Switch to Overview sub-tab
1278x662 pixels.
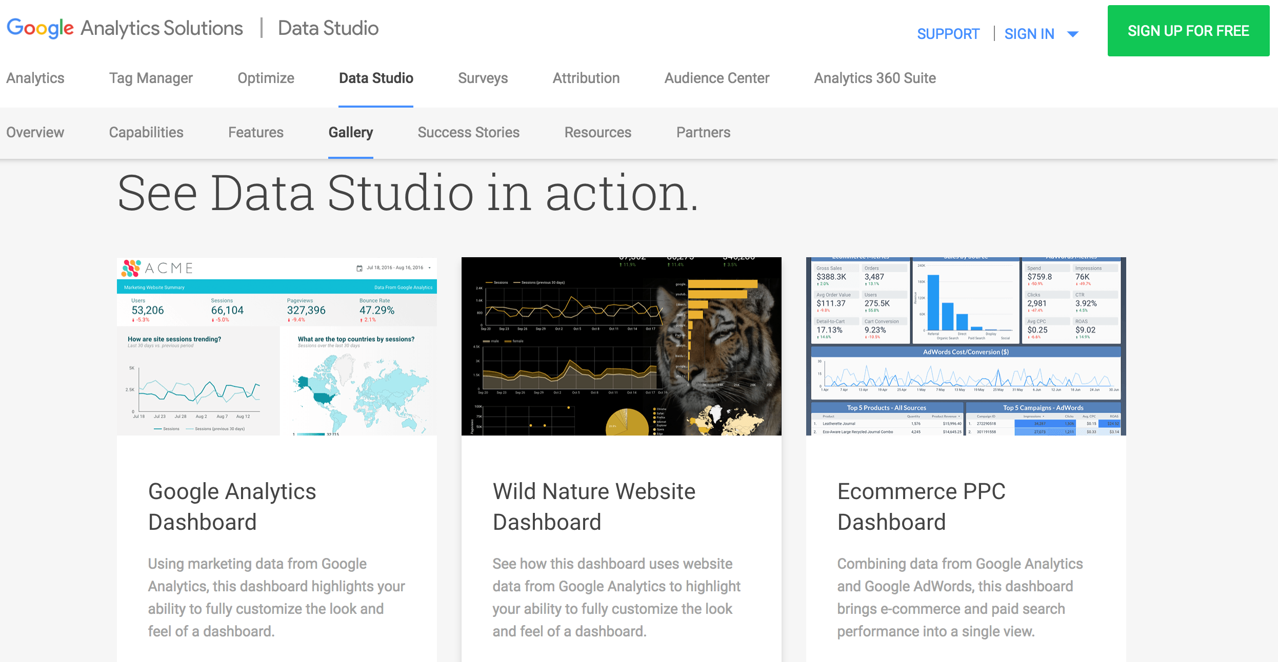tap(35, 132)
